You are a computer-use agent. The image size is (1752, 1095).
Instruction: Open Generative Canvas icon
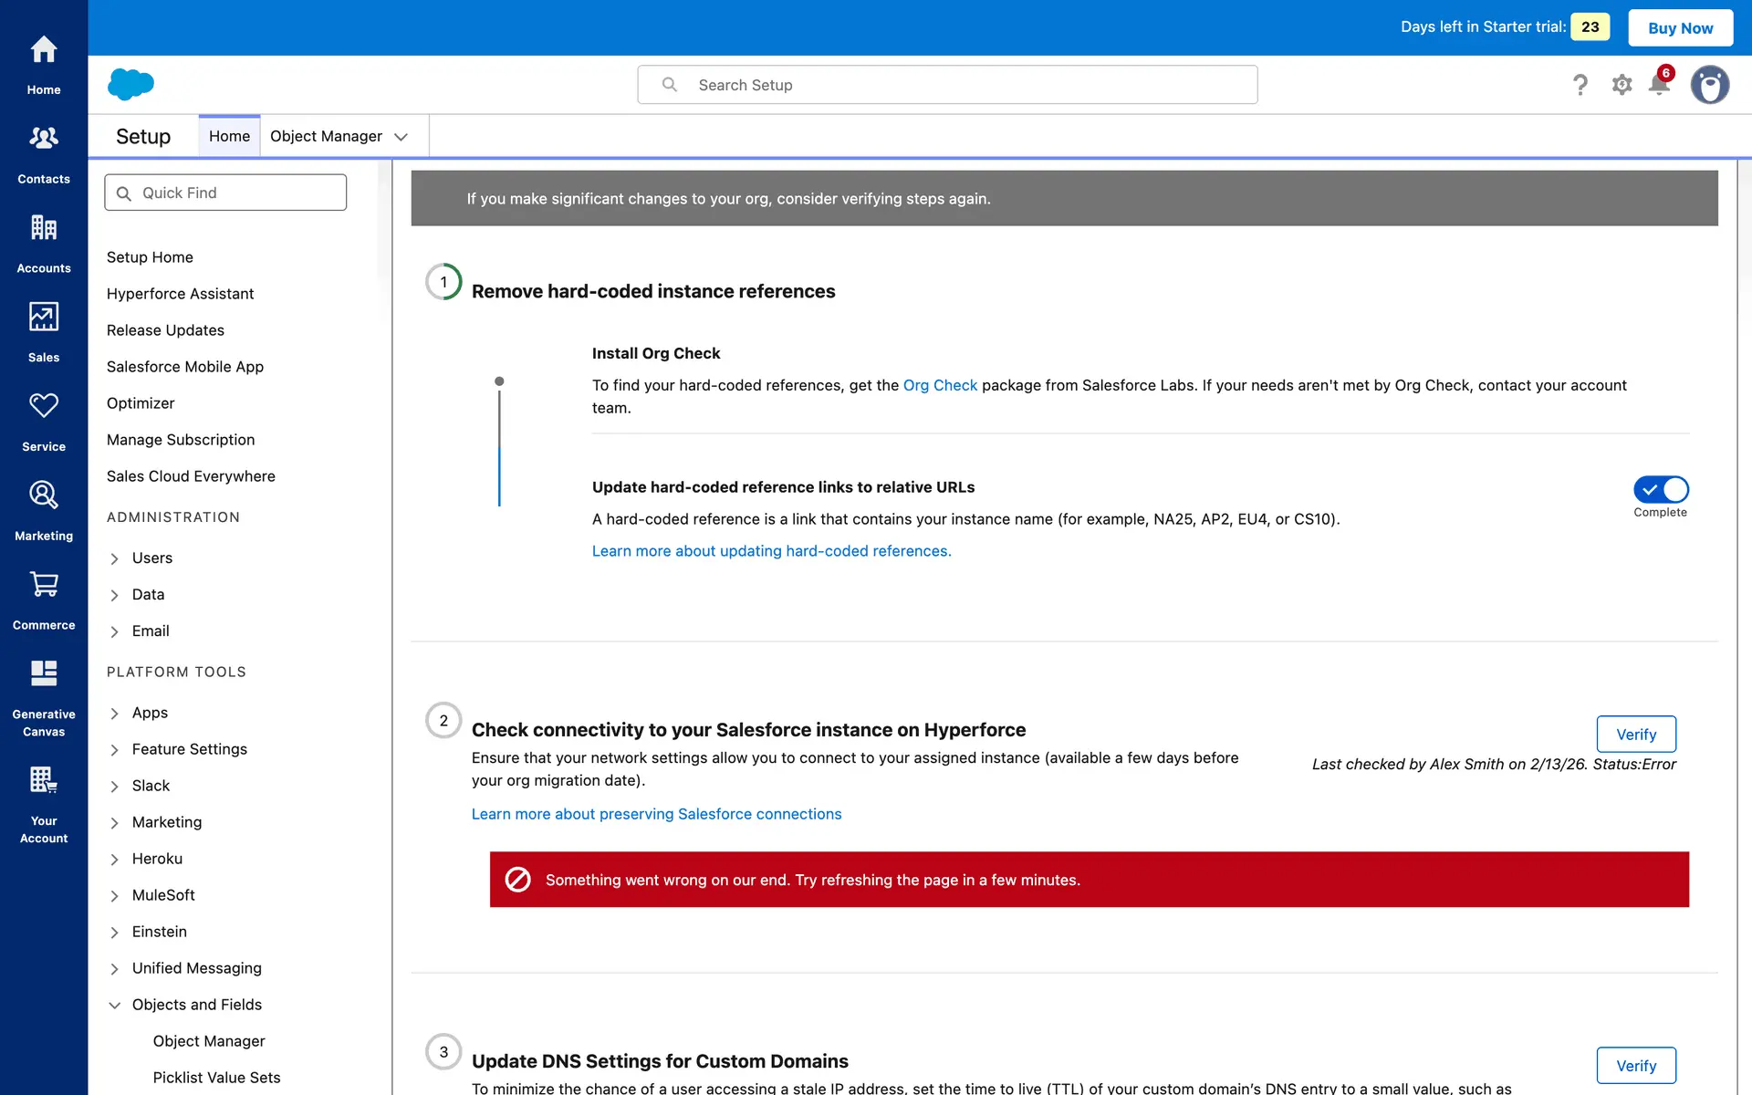coord(43,674)
